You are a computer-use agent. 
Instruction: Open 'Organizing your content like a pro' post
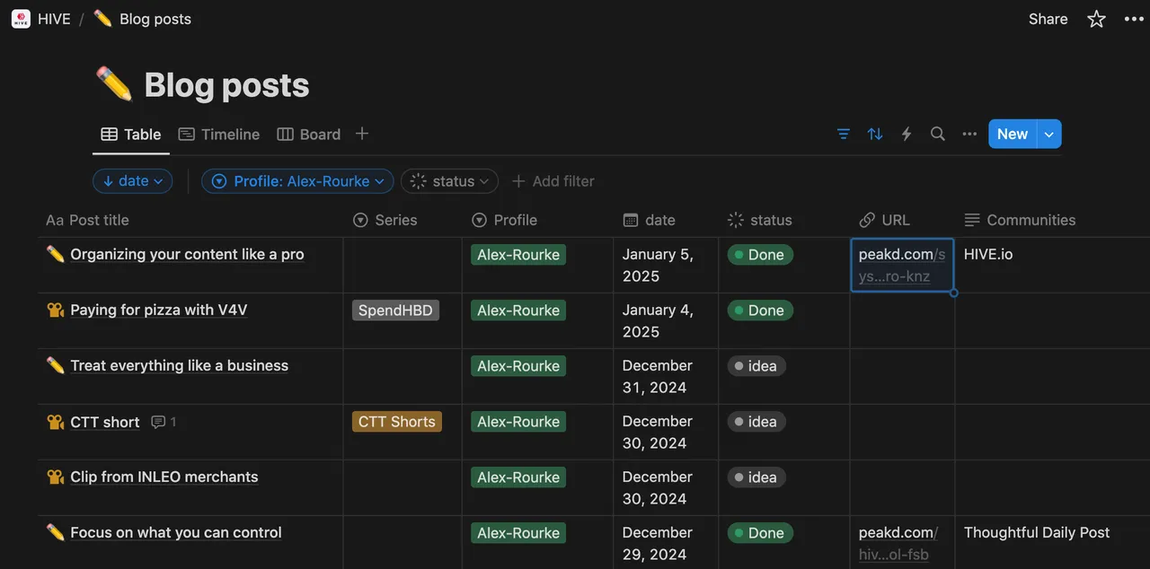click(187, 255)
